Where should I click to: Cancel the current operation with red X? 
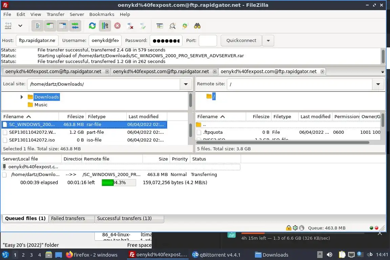pyautogui.click(x=117, y=26)
